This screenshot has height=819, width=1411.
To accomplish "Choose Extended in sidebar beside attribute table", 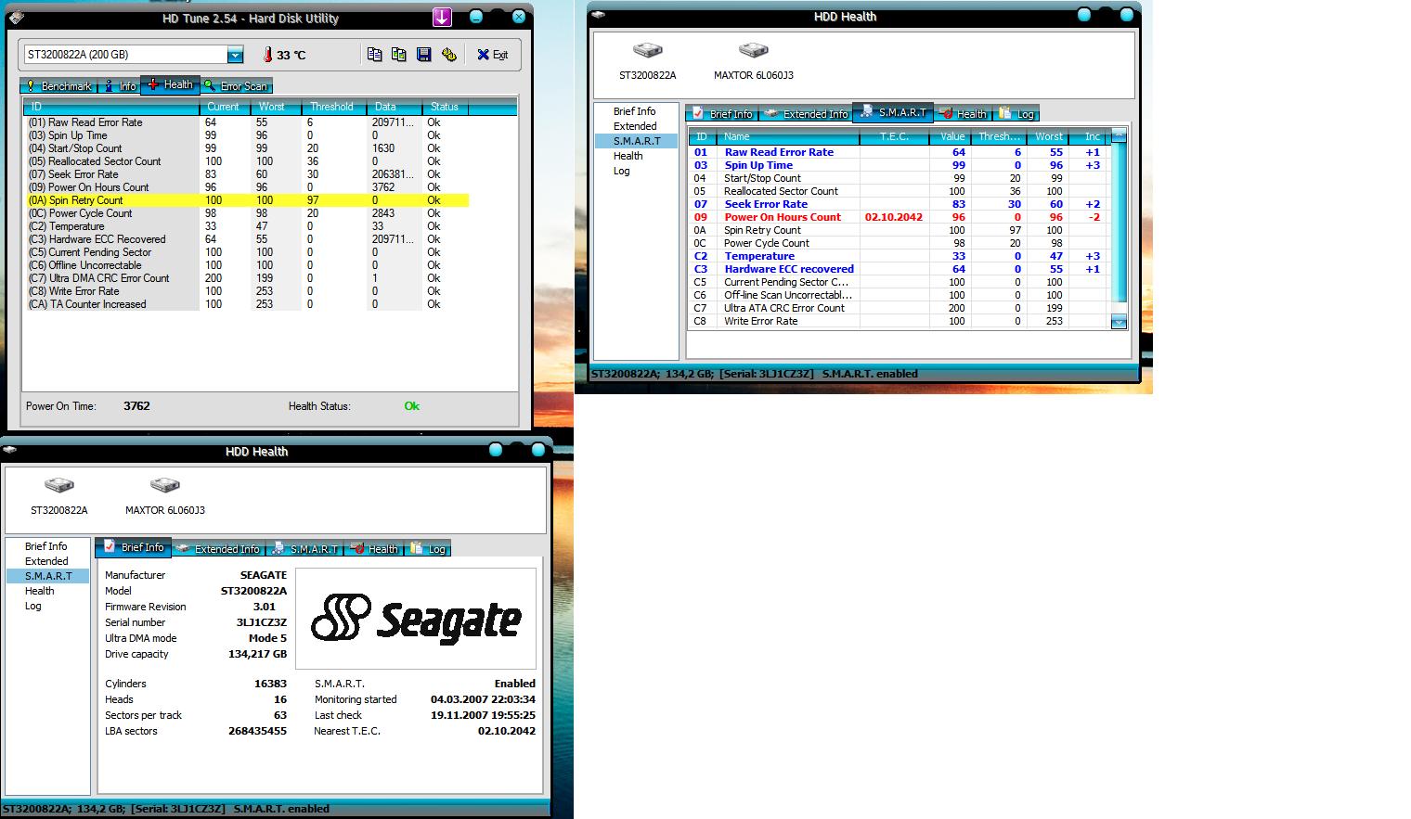I will (x=635, y=126).
